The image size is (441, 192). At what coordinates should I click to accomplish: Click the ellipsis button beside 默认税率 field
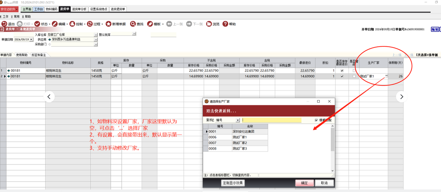[x=134, y=34]
